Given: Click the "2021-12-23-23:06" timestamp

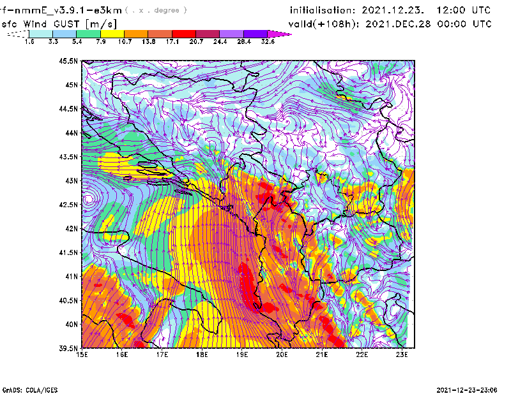Looking at the screenshot, I should (x=467, y=390).
